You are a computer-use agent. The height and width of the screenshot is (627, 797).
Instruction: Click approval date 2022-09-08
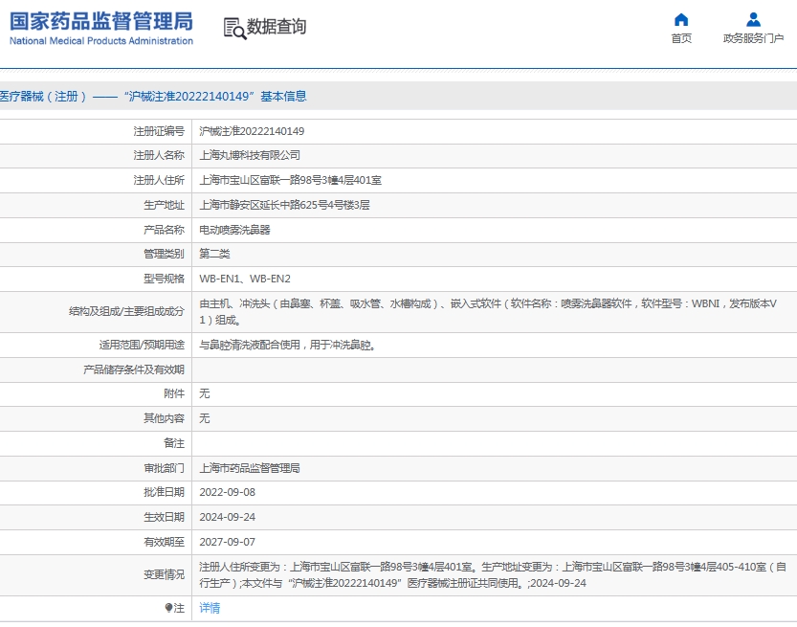[227, 492]
